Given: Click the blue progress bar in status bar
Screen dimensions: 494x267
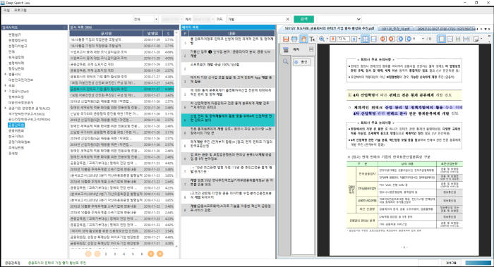Looking at the screenshot, I should tap(478, 262).
